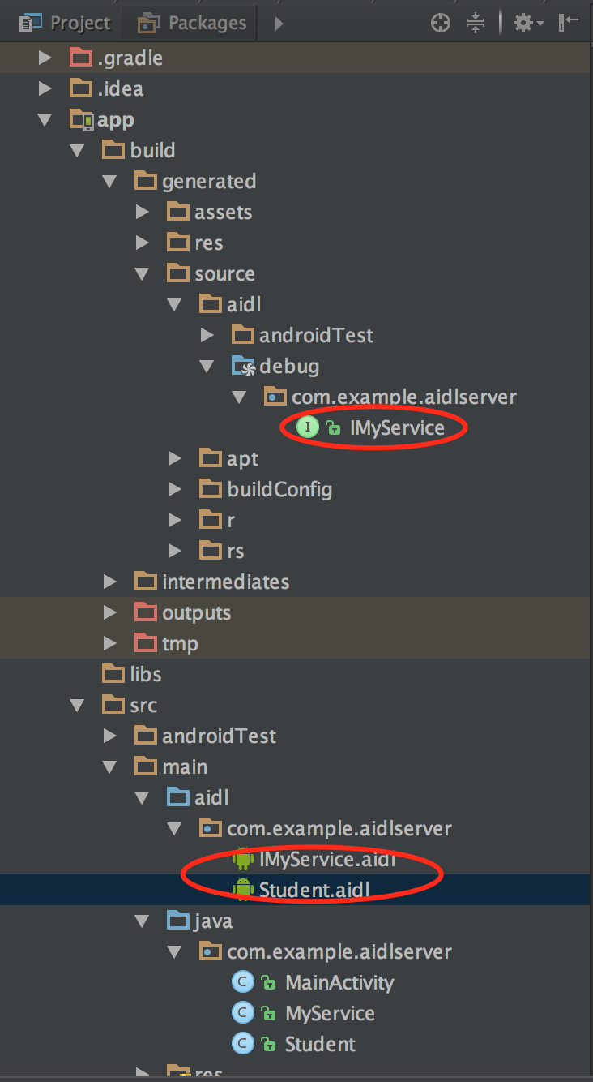The height and width of the screenshot is (1082, 593).
Task: Select the IMyService.aidl file
Action: (327, 858)
